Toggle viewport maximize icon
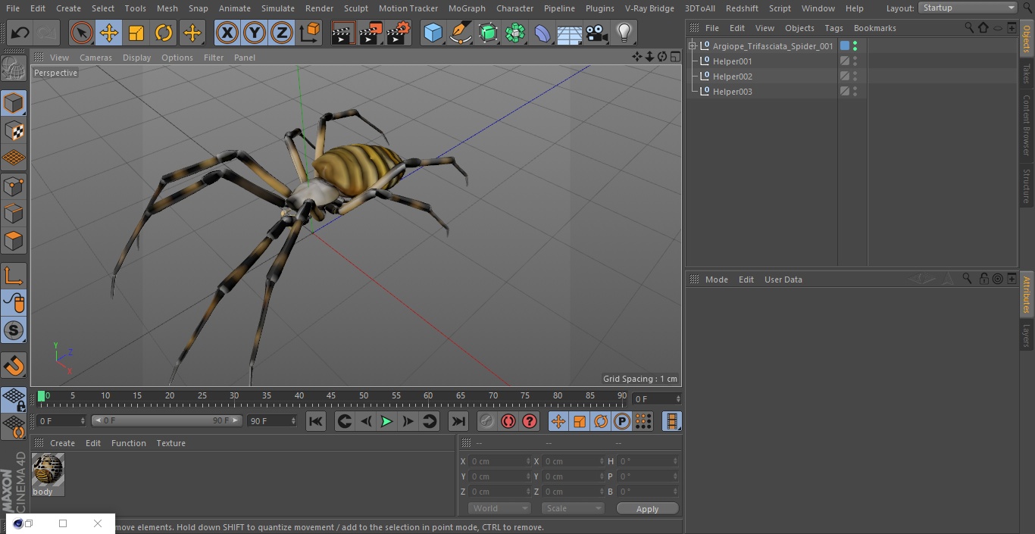 coord(675,57)
